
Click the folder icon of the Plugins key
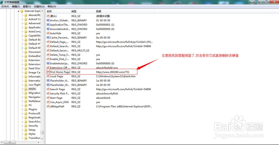click(x=26, y=109)
